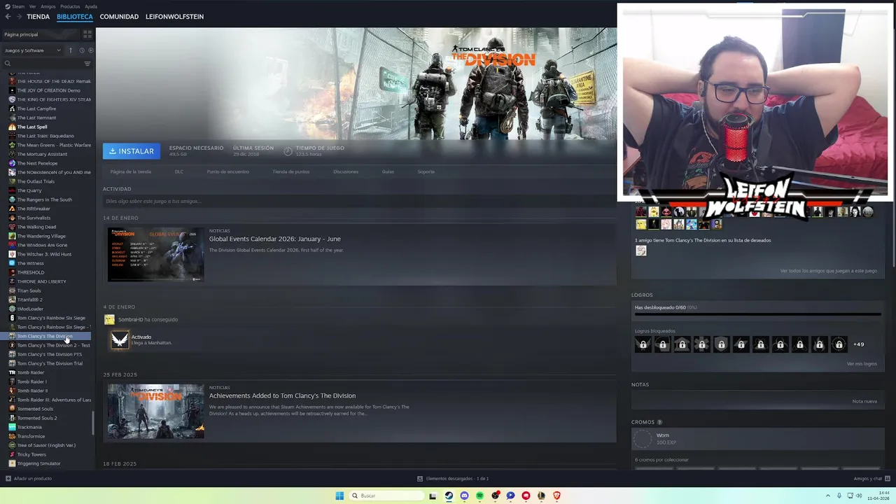Click the volume icon in system tray

859,496
